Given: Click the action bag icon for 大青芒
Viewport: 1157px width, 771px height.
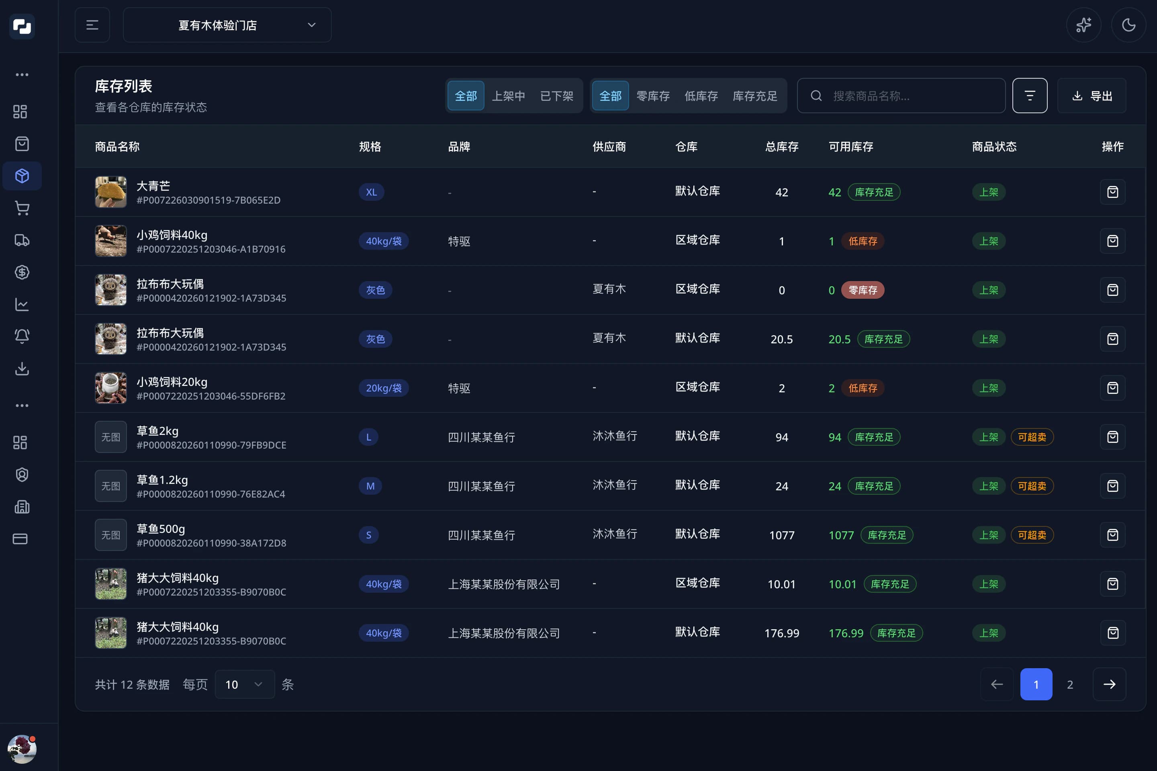Looking at the screenshot, I should (1112, 192).
